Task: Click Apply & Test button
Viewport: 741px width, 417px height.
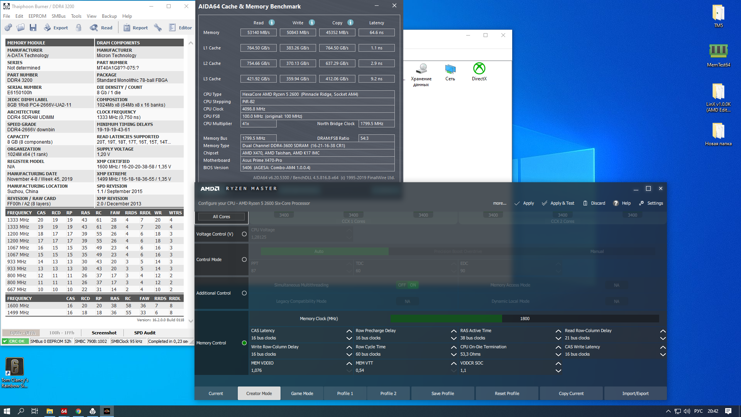Action: 558,203
